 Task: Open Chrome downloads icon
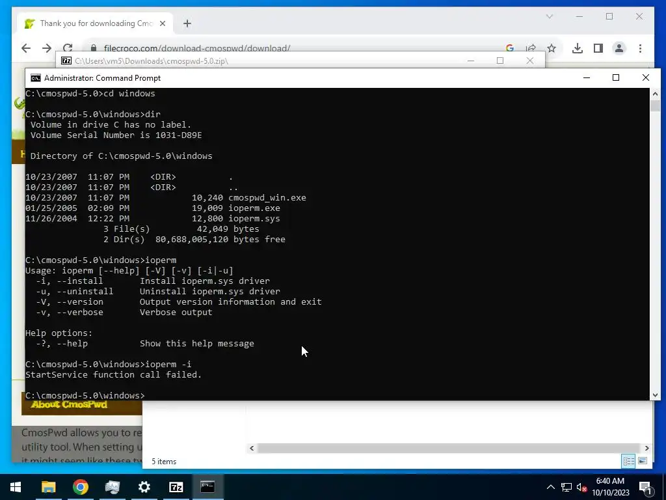click(x=578, y=48)
